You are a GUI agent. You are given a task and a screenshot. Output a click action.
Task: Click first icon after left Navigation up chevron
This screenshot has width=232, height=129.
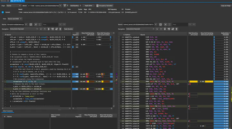click(x=49, y=29)
